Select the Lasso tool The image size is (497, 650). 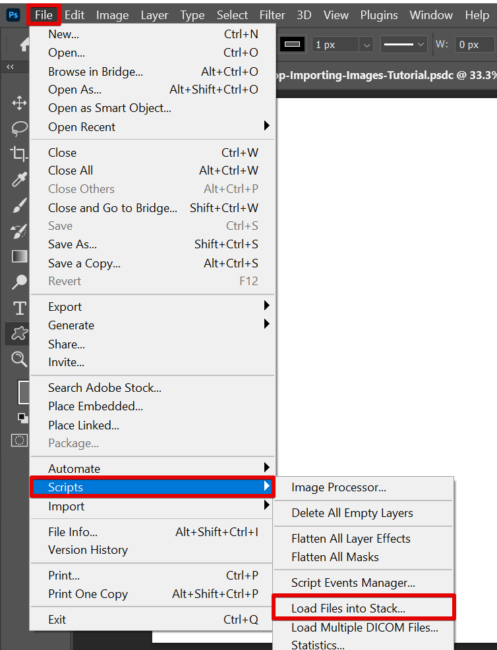pos(19,129)
